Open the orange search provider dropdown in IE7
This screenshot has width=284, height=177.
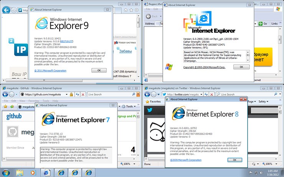pyautogui.click(x=138, y=94)
